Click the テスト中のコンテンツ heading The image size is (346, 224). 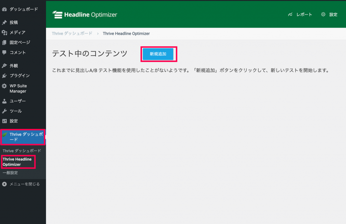pos(90,54)
